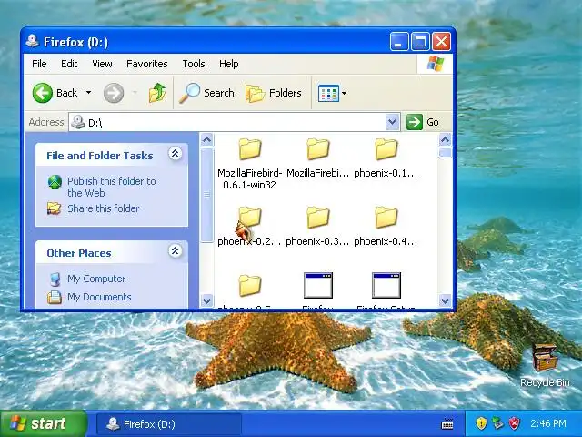
Task: Click the task pane scrollbar thumb
Action: click(x=206, y=195)
